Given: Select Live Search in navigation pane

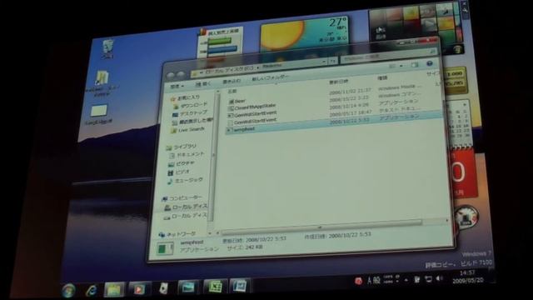Looking at the screenshot, I should point(188,130).
